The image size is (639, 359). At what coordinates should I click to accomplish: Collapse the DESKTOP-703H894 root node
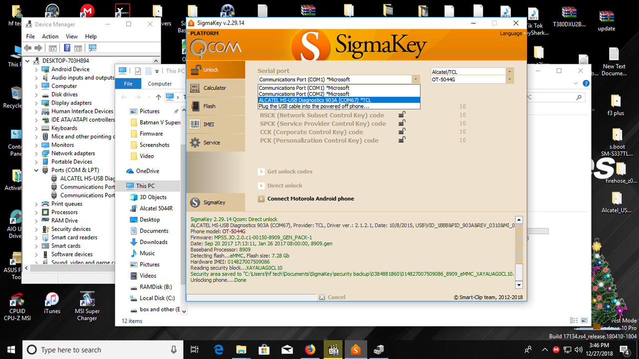point(28,61)
